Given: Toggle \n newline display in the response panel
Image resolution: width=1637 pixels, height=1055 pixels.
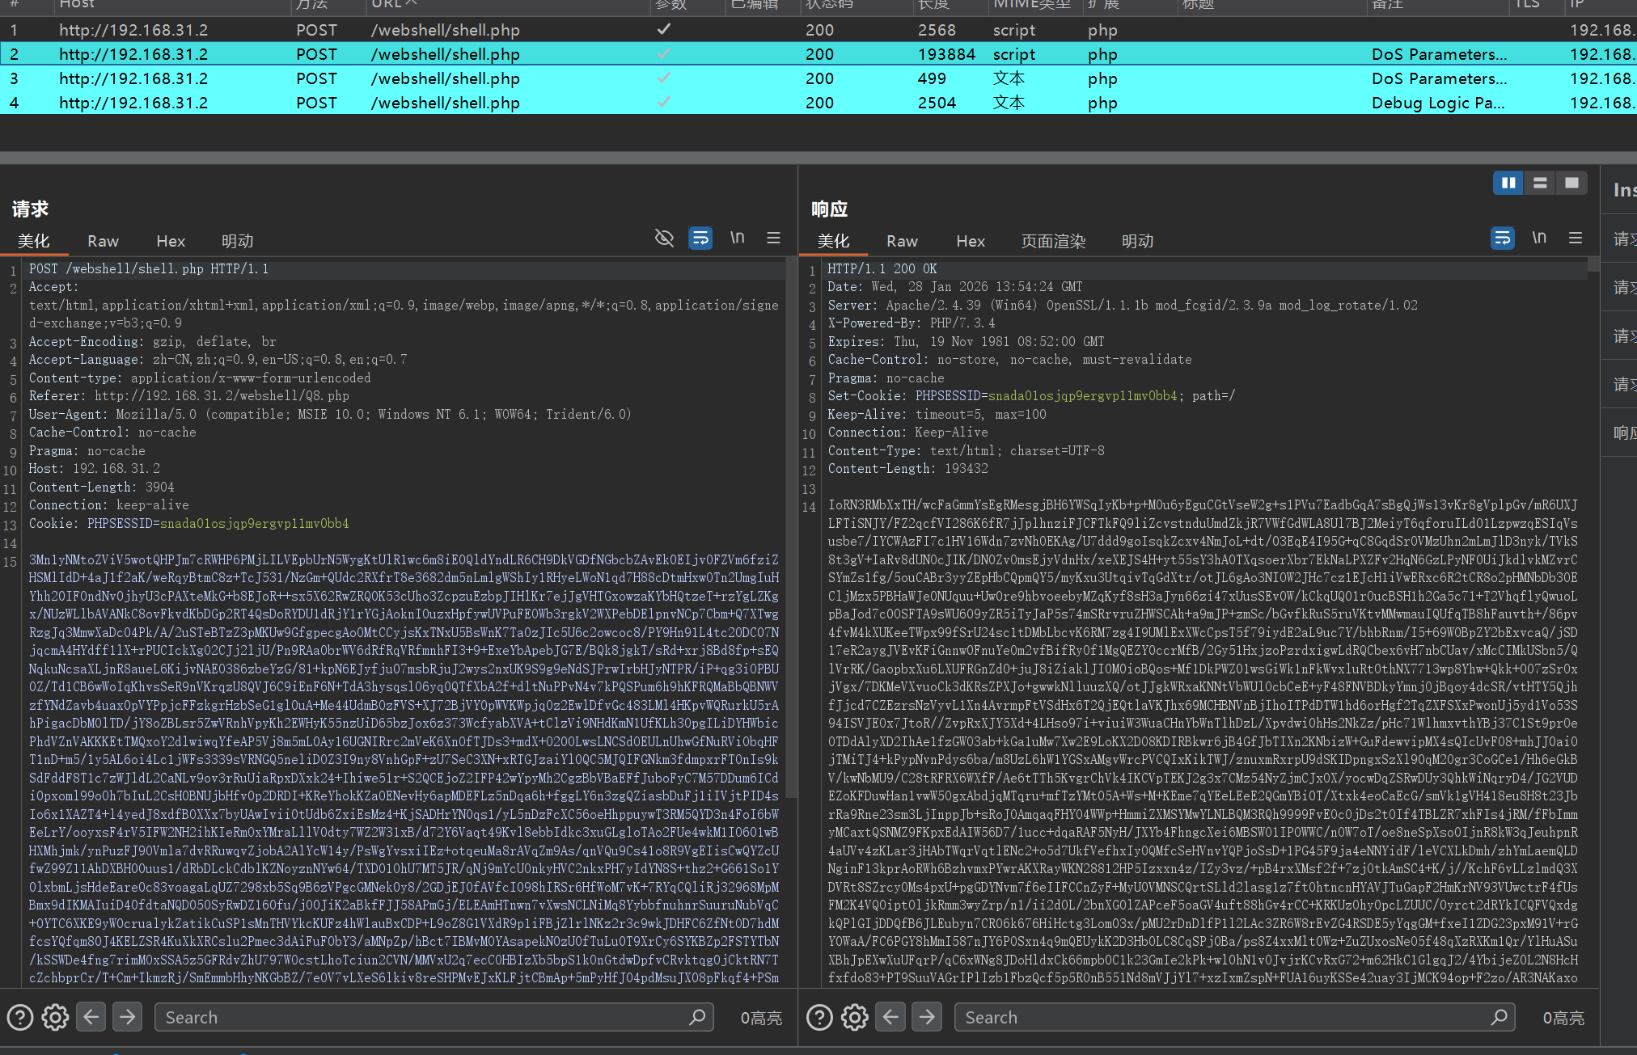Looking at the screenshot, I should (x=1538, y=238).
